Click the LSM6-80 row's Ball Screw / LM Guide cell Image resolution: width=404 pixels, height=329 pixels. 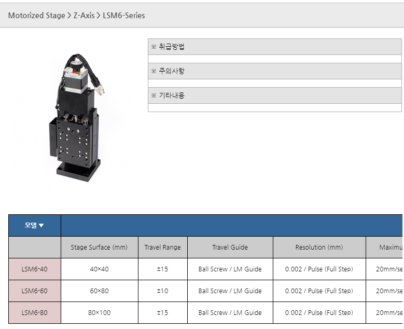(230, 313)
